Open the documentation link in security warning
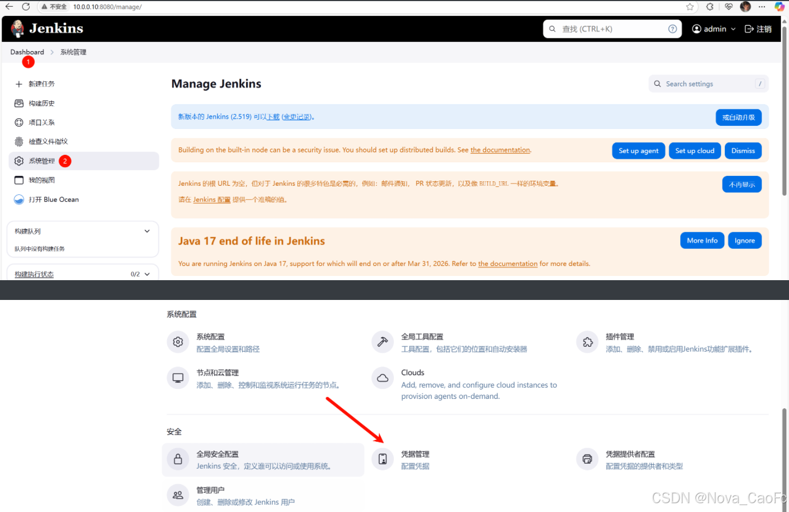Viewport: 789px width, 512px height. (x=500, y=150)
